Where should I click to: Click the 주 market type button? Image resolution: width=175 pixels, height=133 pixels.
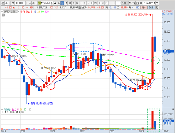[x=6, y=3]
